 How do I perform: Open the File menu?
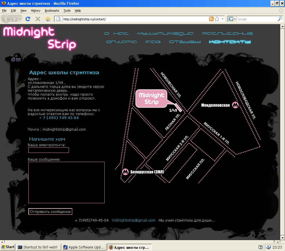tap(4, 11)
